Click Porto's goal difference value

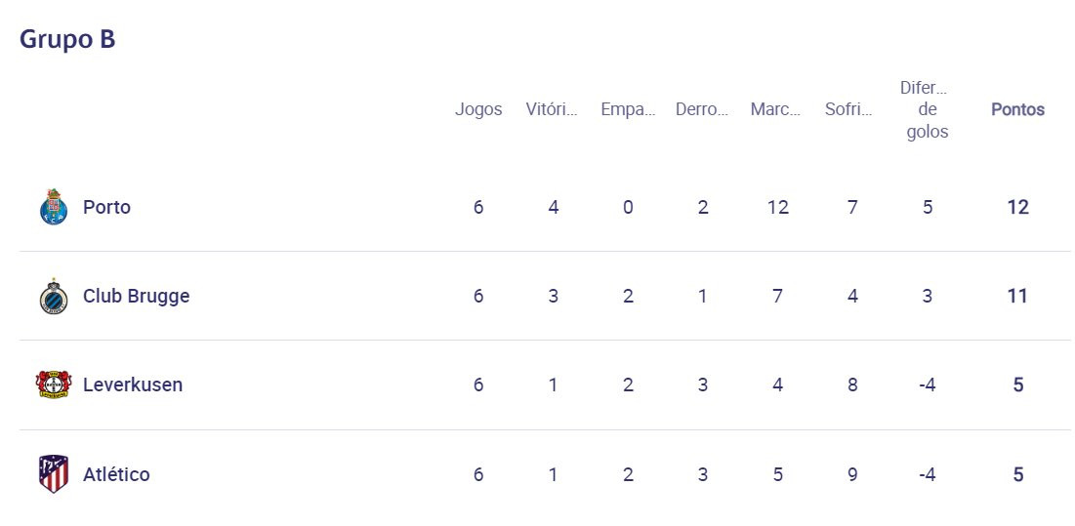click(x=928, y=207)
